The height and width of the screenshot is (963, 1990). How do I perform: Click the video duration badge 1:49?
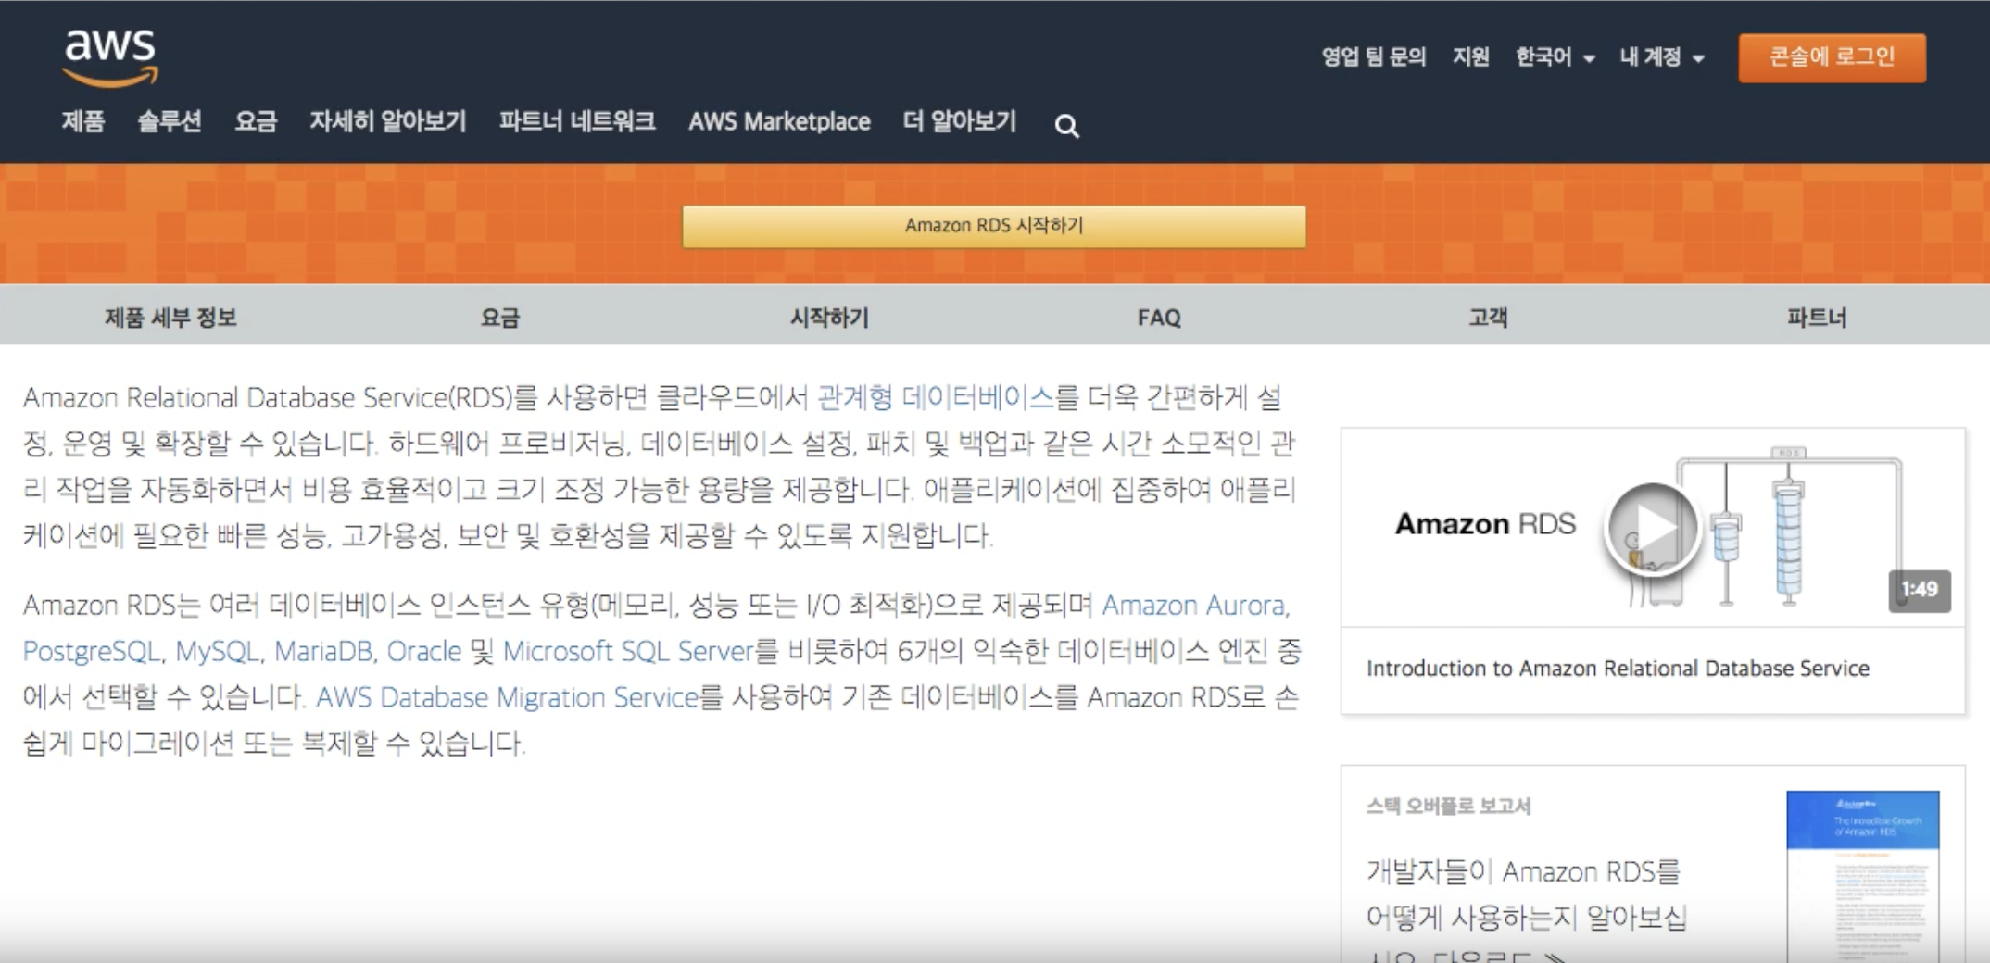[x=1920, y=590]
